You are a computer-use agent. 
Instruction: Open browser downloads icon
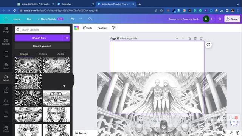[x=222, y=11]
